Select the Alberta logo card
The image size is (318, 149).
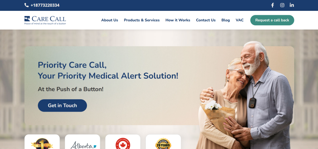click(83, 142)
